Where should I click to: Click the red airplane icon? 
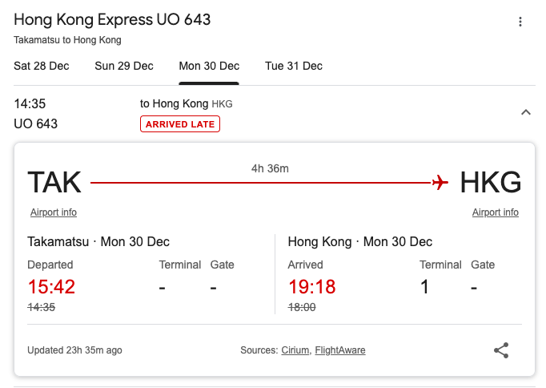point(440,183)
